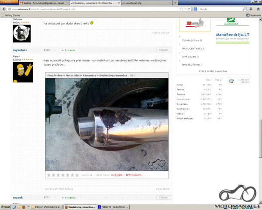Open the exhaust pipe photo
The width and height of the screenshot is (262, 210).
[107, 125]
